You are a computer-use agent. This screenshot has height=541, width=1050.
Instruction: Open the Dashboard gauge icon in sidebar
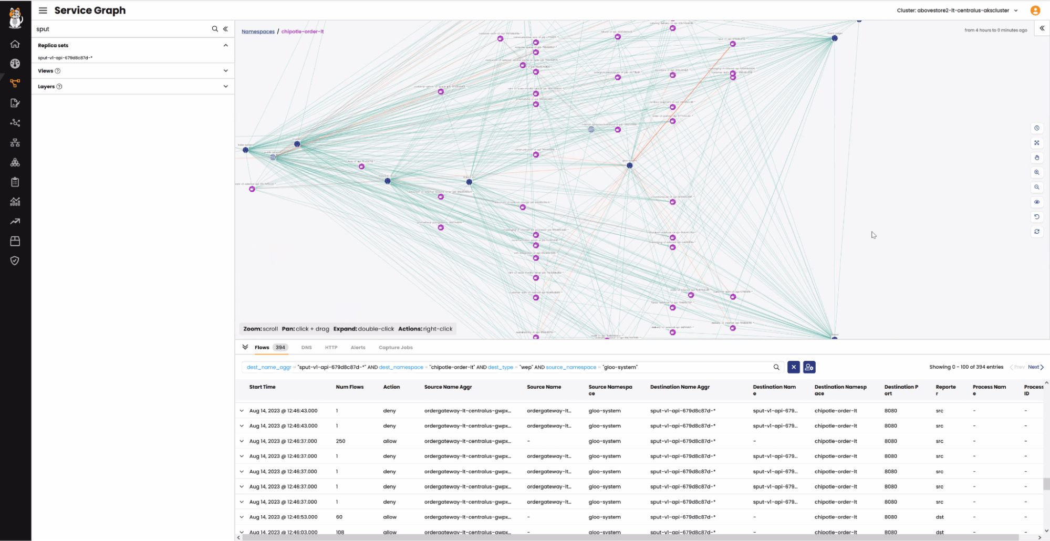(15, 64)
